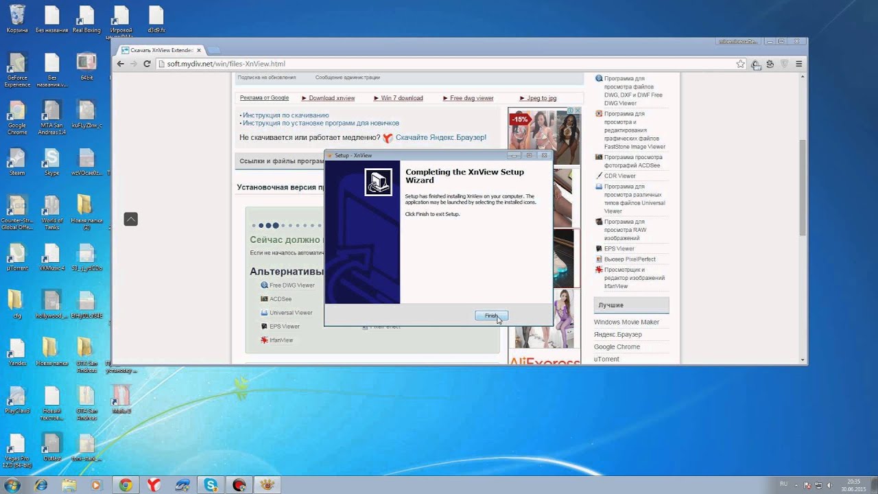
Task: Click the -15% swimsuit ad image
Action: (x=545, y=136)
